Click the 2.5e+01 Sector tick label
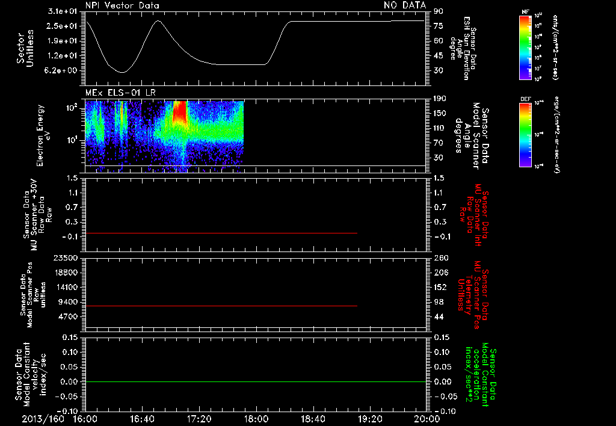 point(63,26)
